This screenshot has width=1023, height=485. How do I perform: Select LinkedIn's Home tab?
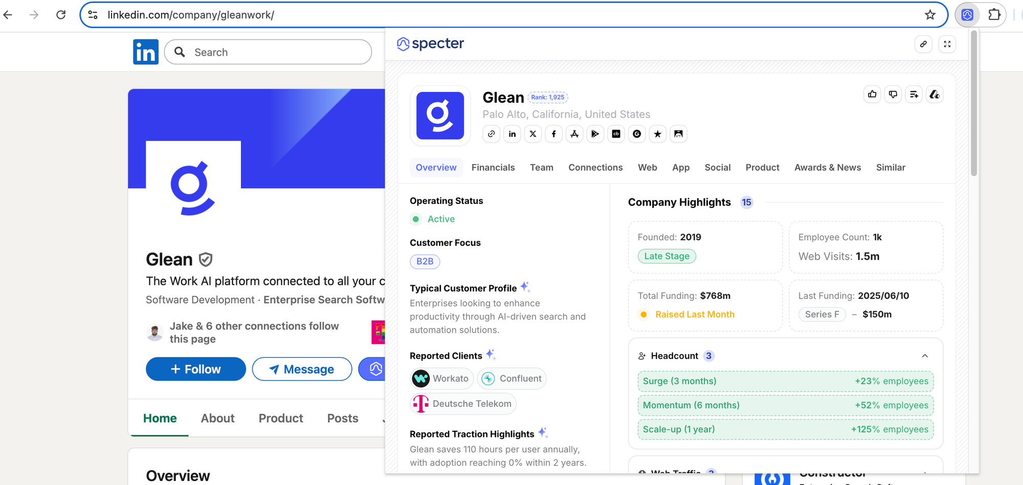[x=160, y=418]
